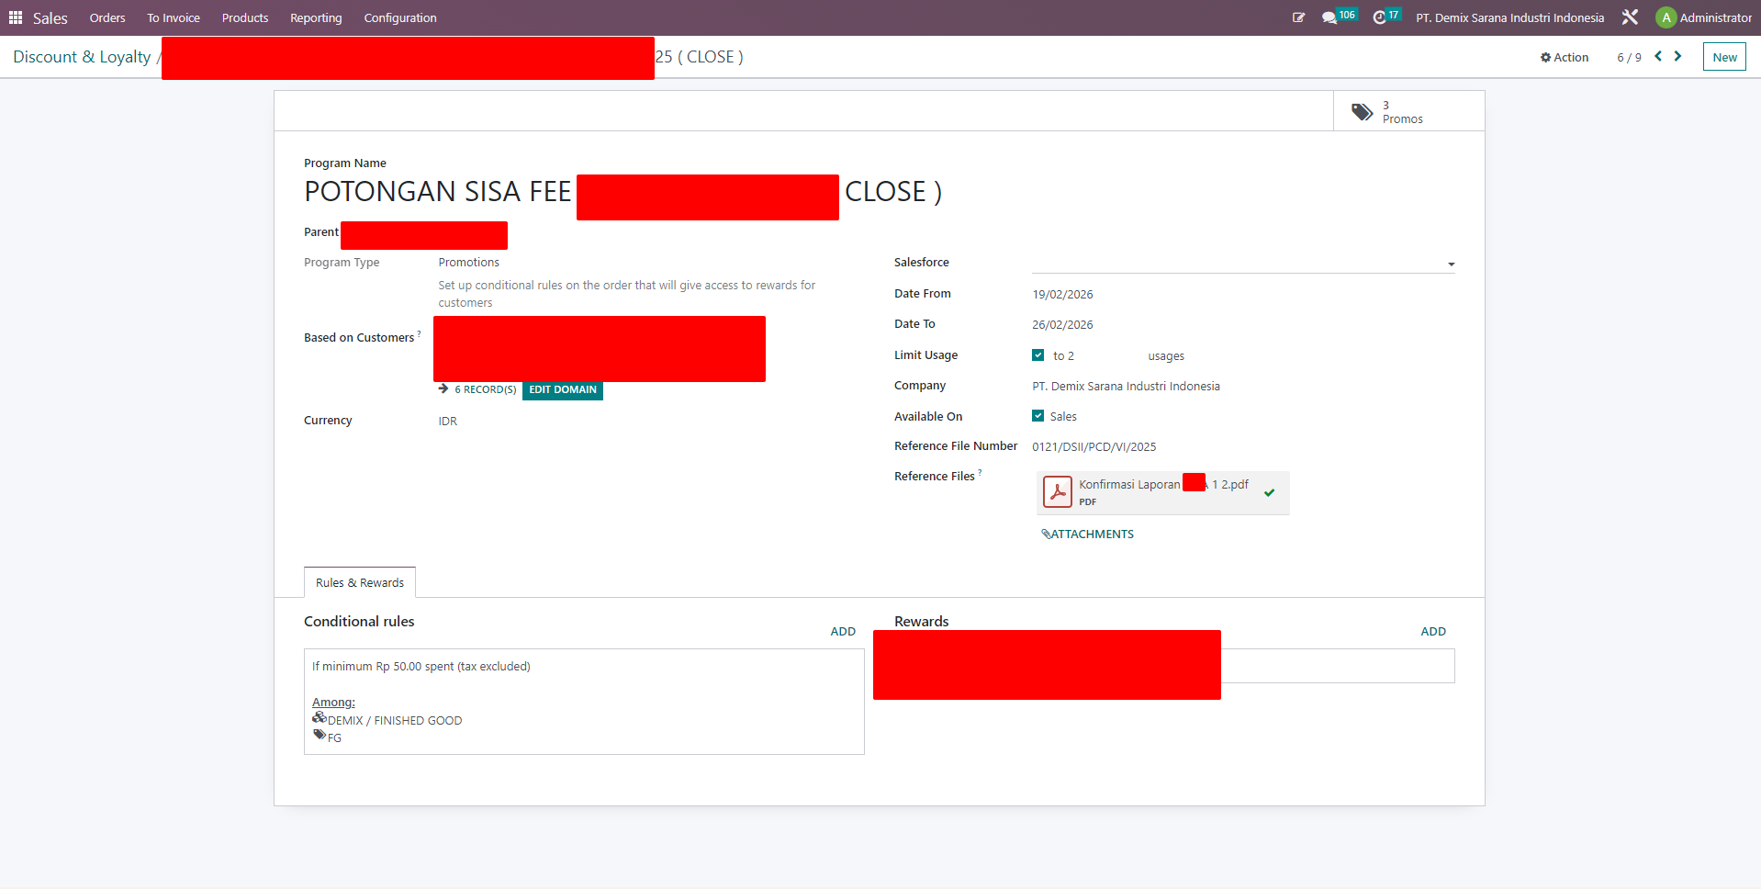Viewport: 1761px width, 889px height.
Task: Click the EDIT DOMAIN button
Action: click(563, 389)
